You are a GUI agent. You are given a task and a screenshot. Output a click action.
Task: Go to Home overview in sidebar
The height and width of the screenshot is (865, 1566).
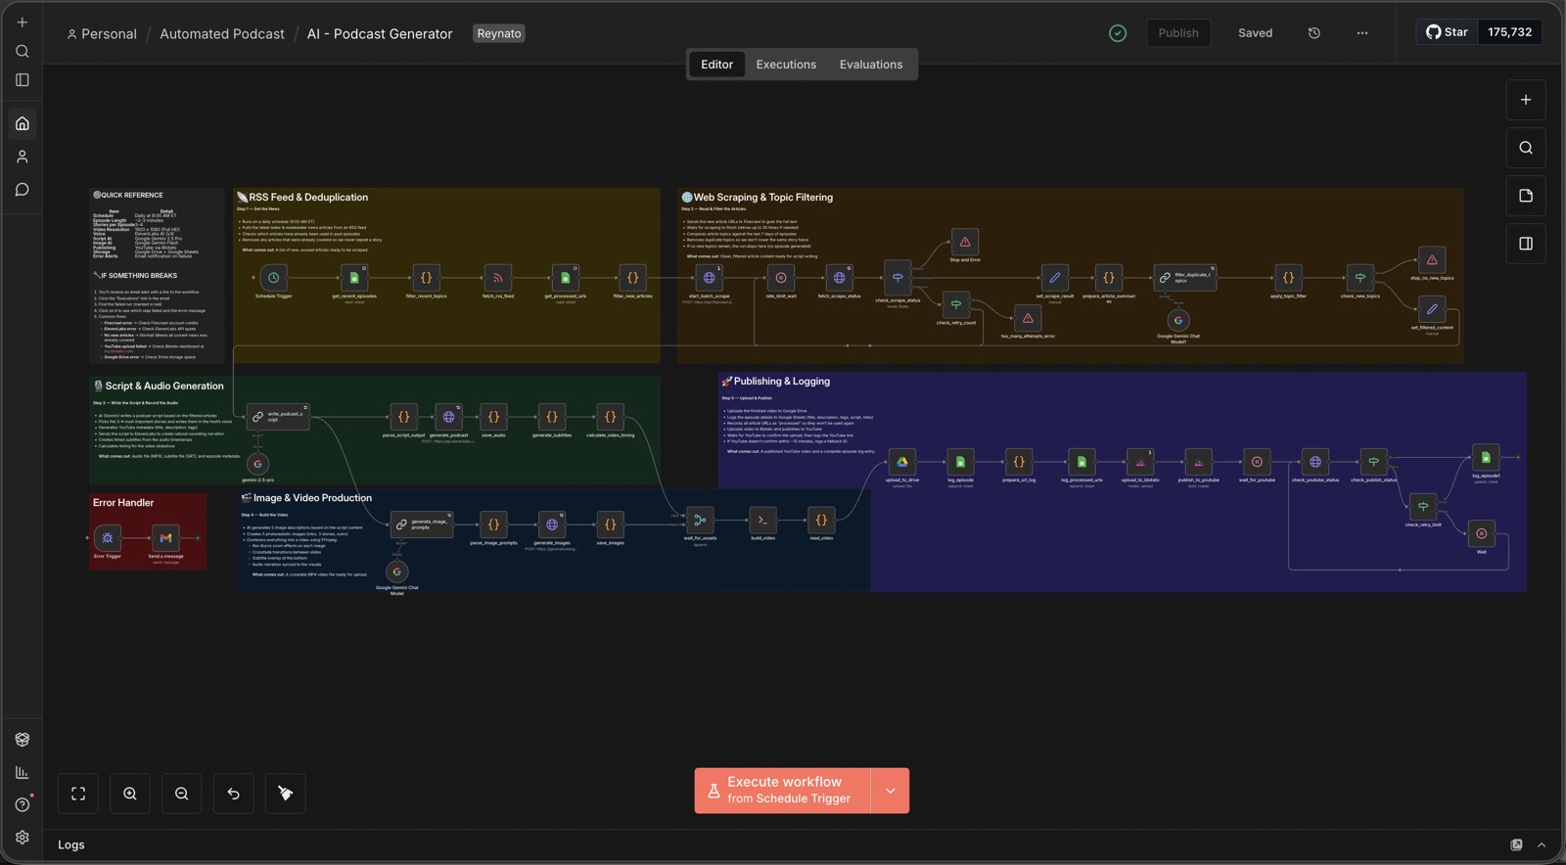point(23,123)
